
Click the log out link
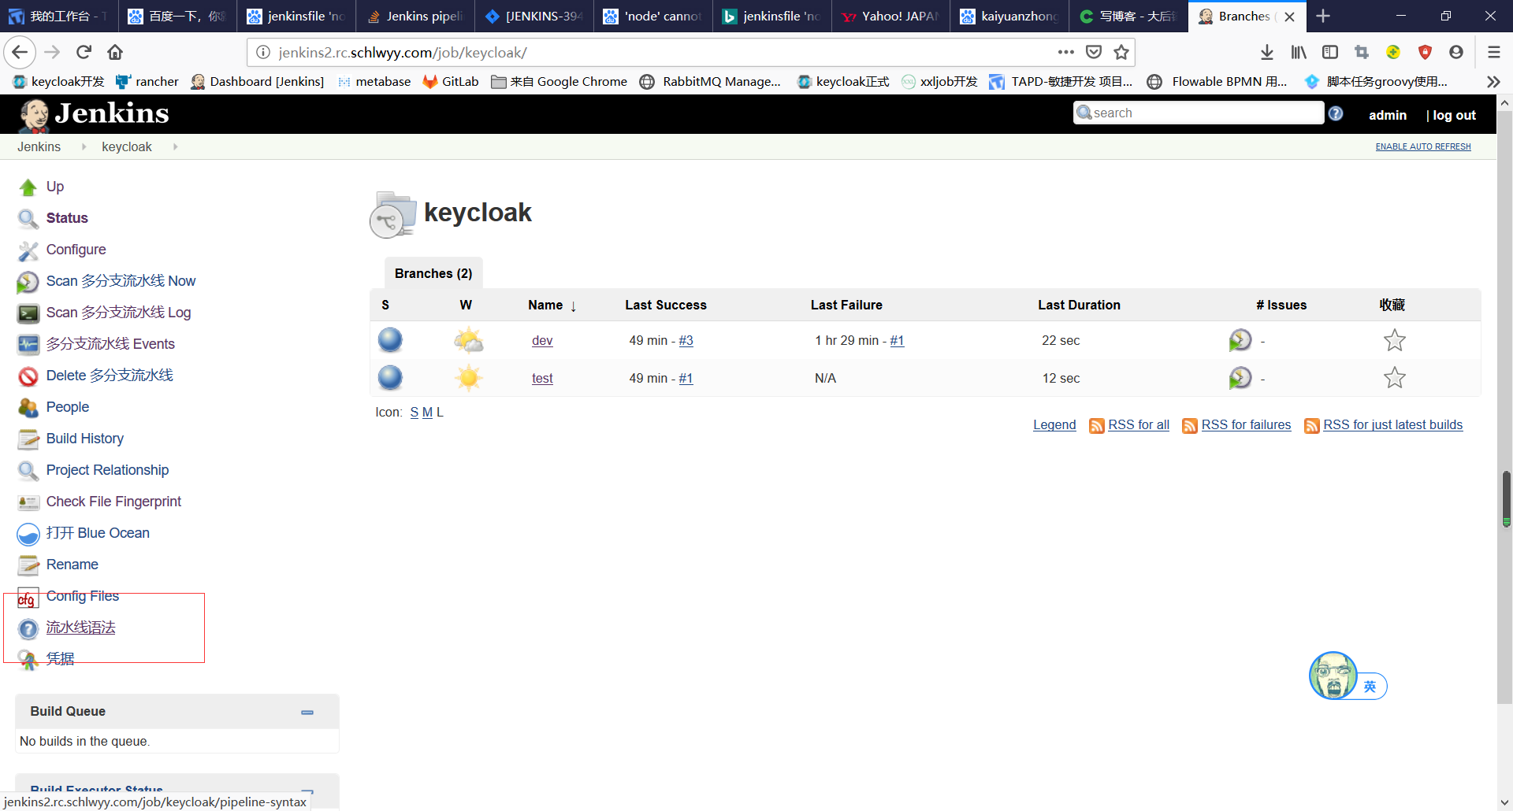[1454, 115]
